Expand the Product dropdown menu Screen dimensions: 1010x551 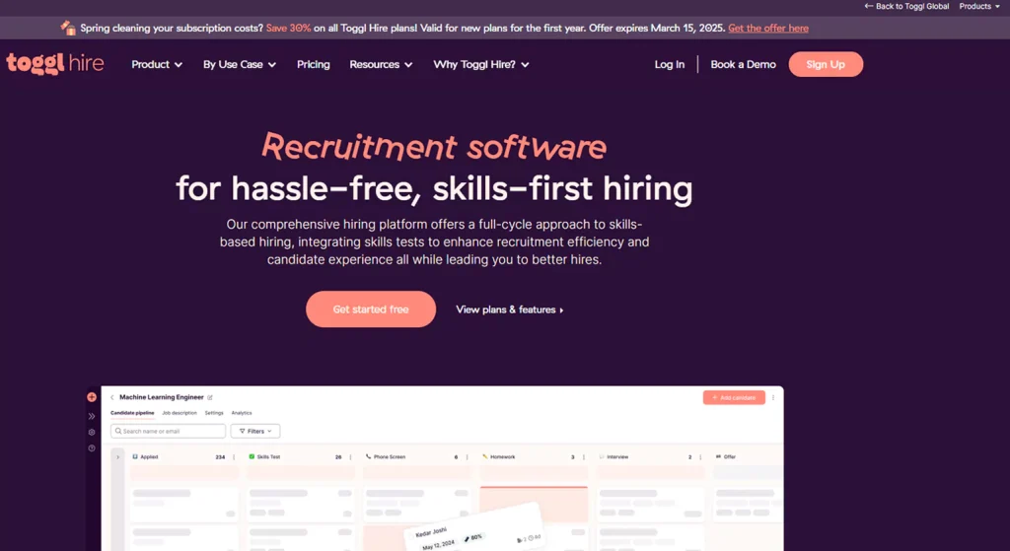coord(157,65)
